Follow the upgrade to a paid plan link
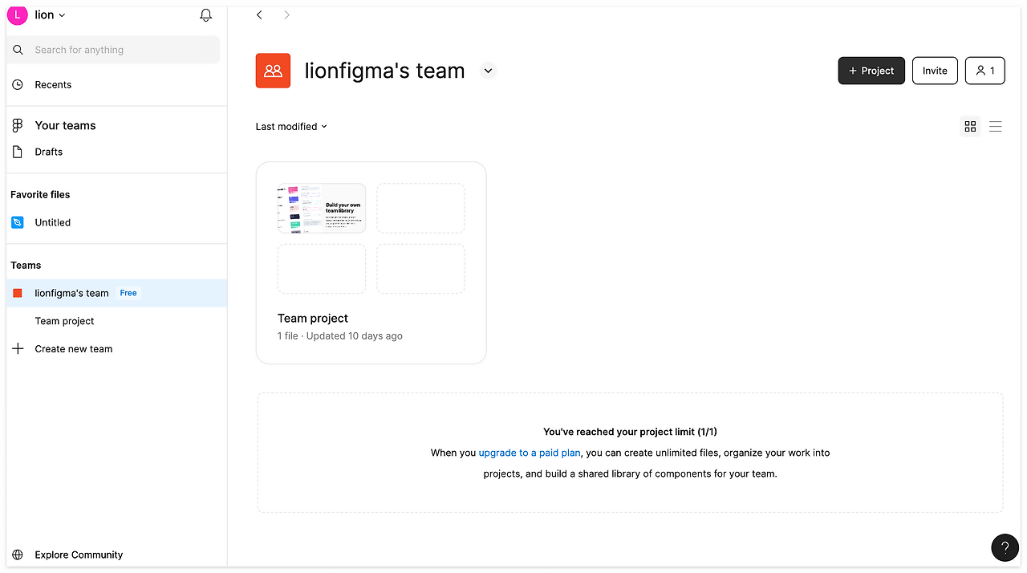Image resolution: width=1027 pixels, height=573 pixels. click(530, 453)
